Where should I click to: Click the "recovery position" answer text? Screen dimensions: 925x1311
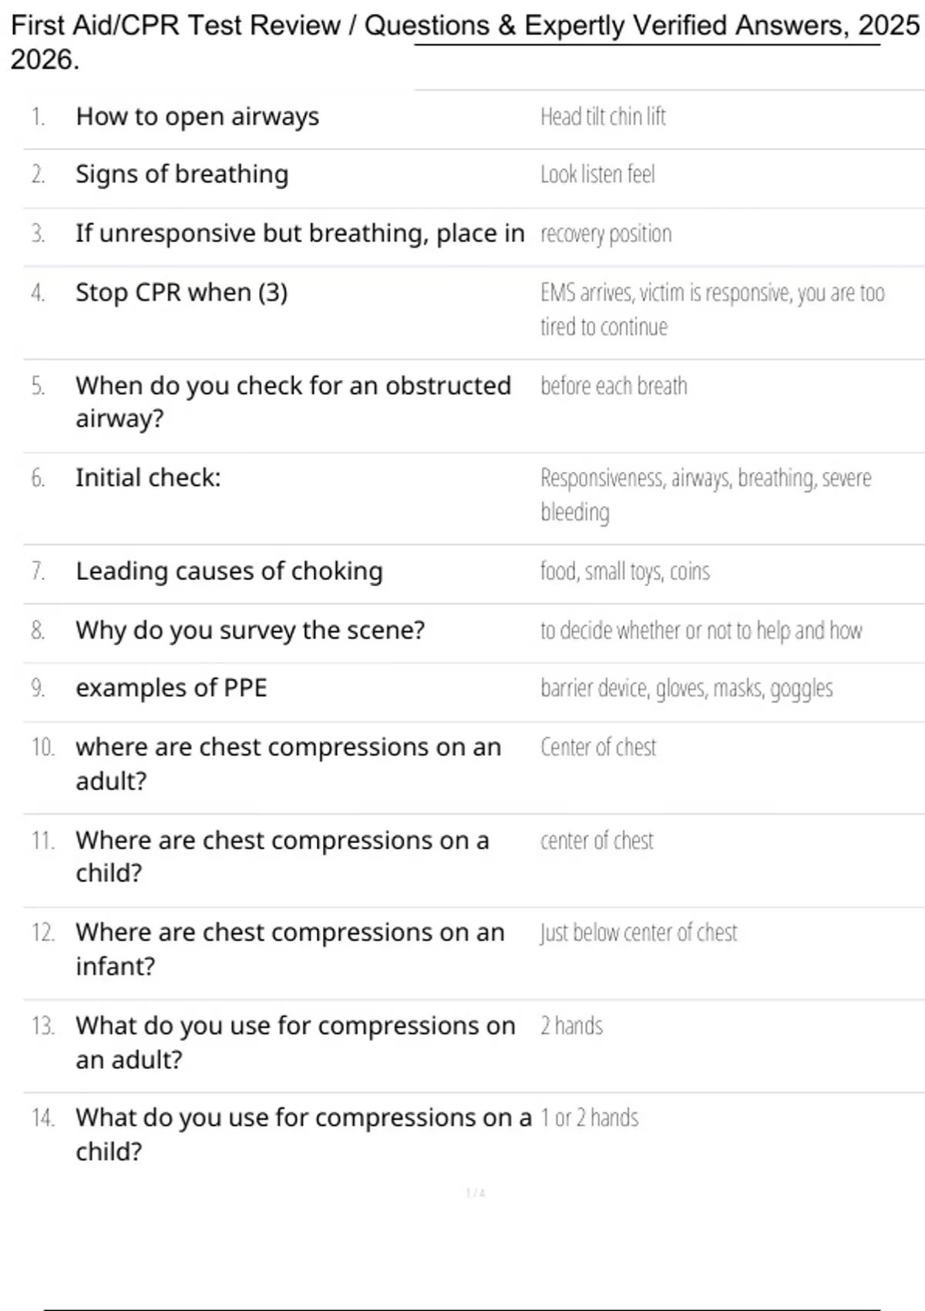[x=606, y=234]
